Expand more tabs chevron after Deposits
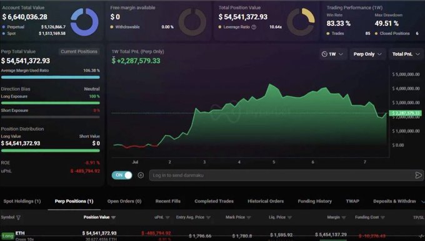The image size is (425, 241). (422, 202)
